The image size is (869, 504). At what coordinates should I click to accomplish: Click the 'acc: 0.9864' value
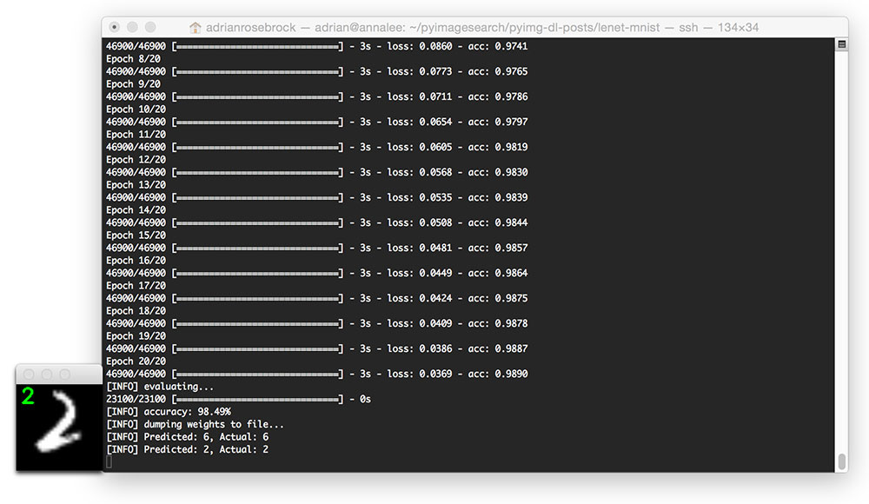498,274
